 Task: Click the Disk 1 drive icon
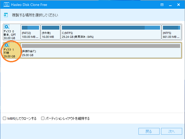click(7, 45)
